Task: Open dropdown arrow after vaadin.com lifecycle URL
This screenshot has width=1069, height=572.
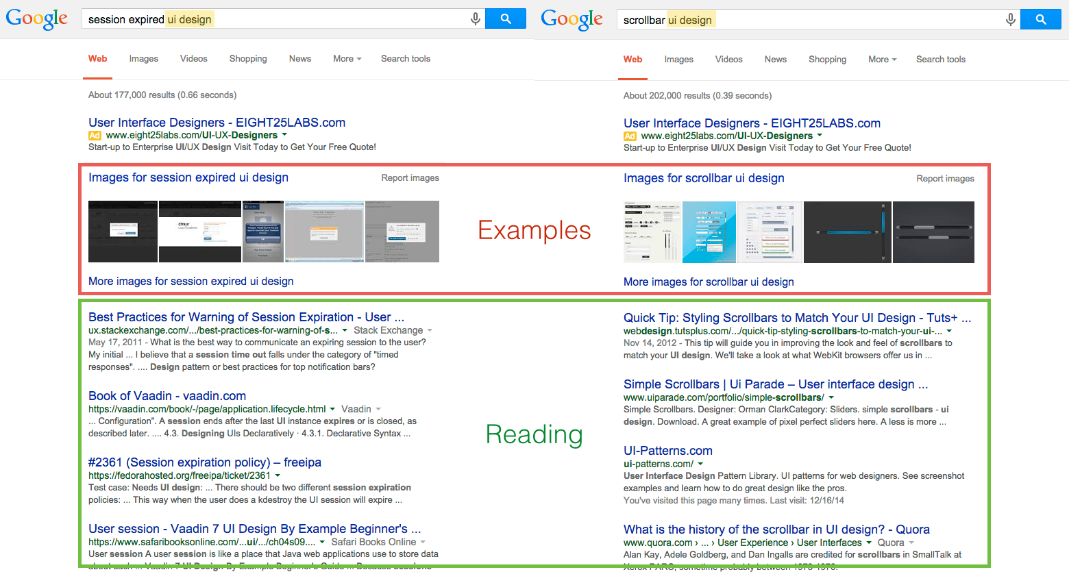Action: (332, 410)
